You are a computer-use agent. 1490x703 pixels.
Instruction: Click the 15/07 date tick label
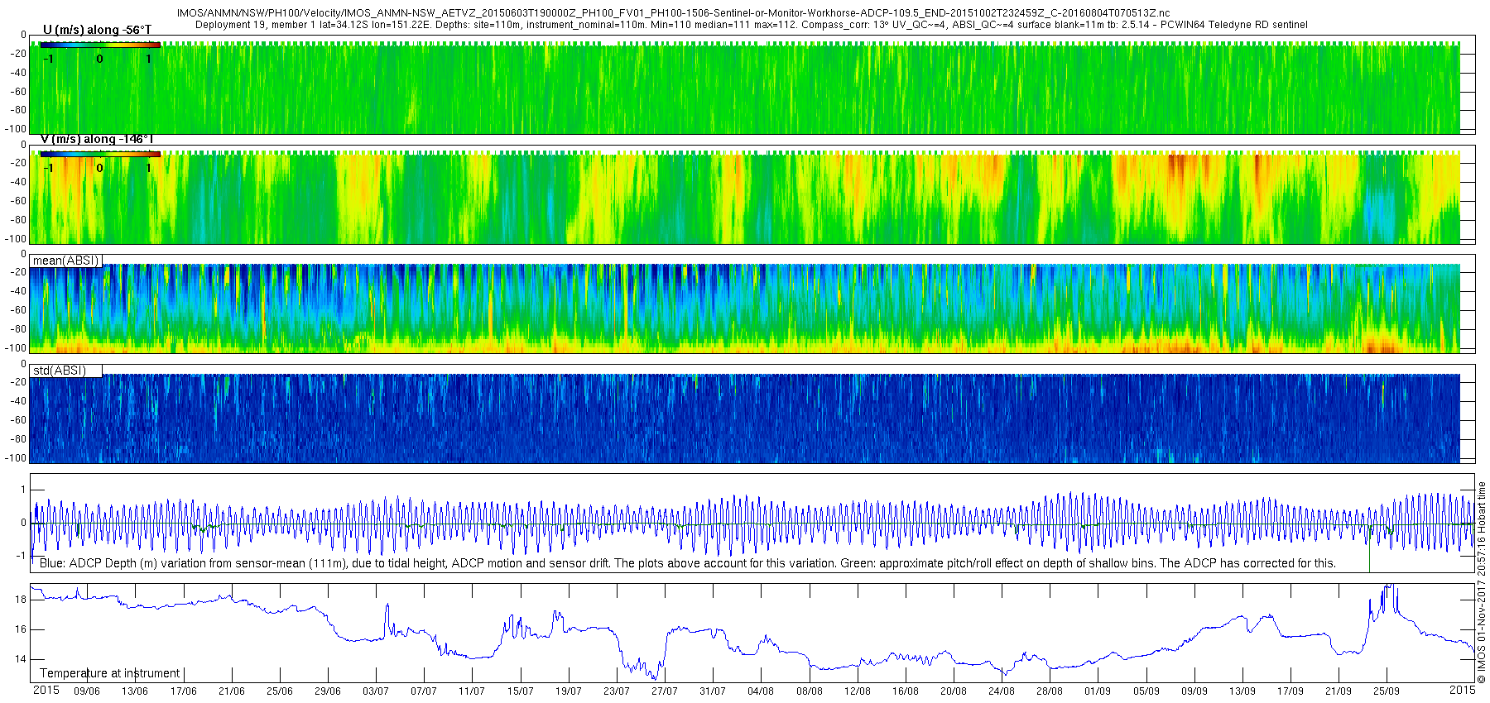coord(520,691)
